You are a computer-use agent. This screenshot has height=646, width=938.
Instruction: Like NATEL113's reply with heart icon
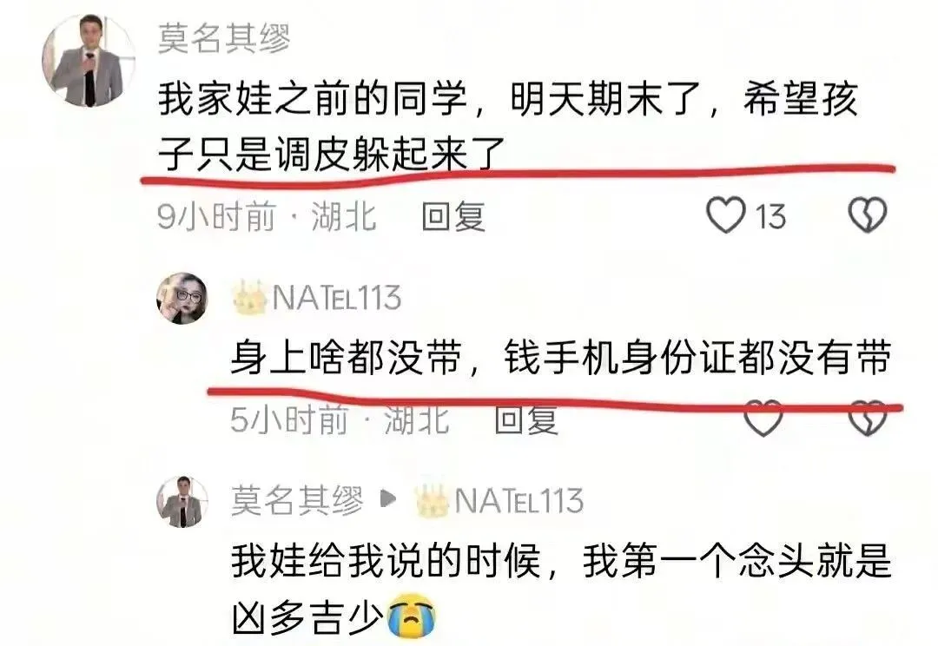tap(763, 418)
